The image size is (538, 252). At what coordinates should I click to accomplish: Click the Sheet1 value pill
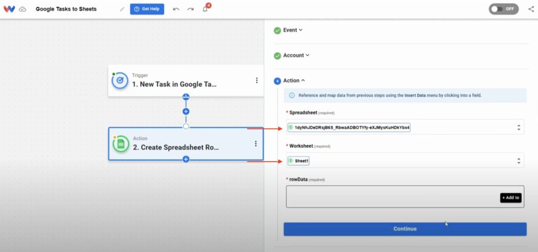tap(298, 161)
